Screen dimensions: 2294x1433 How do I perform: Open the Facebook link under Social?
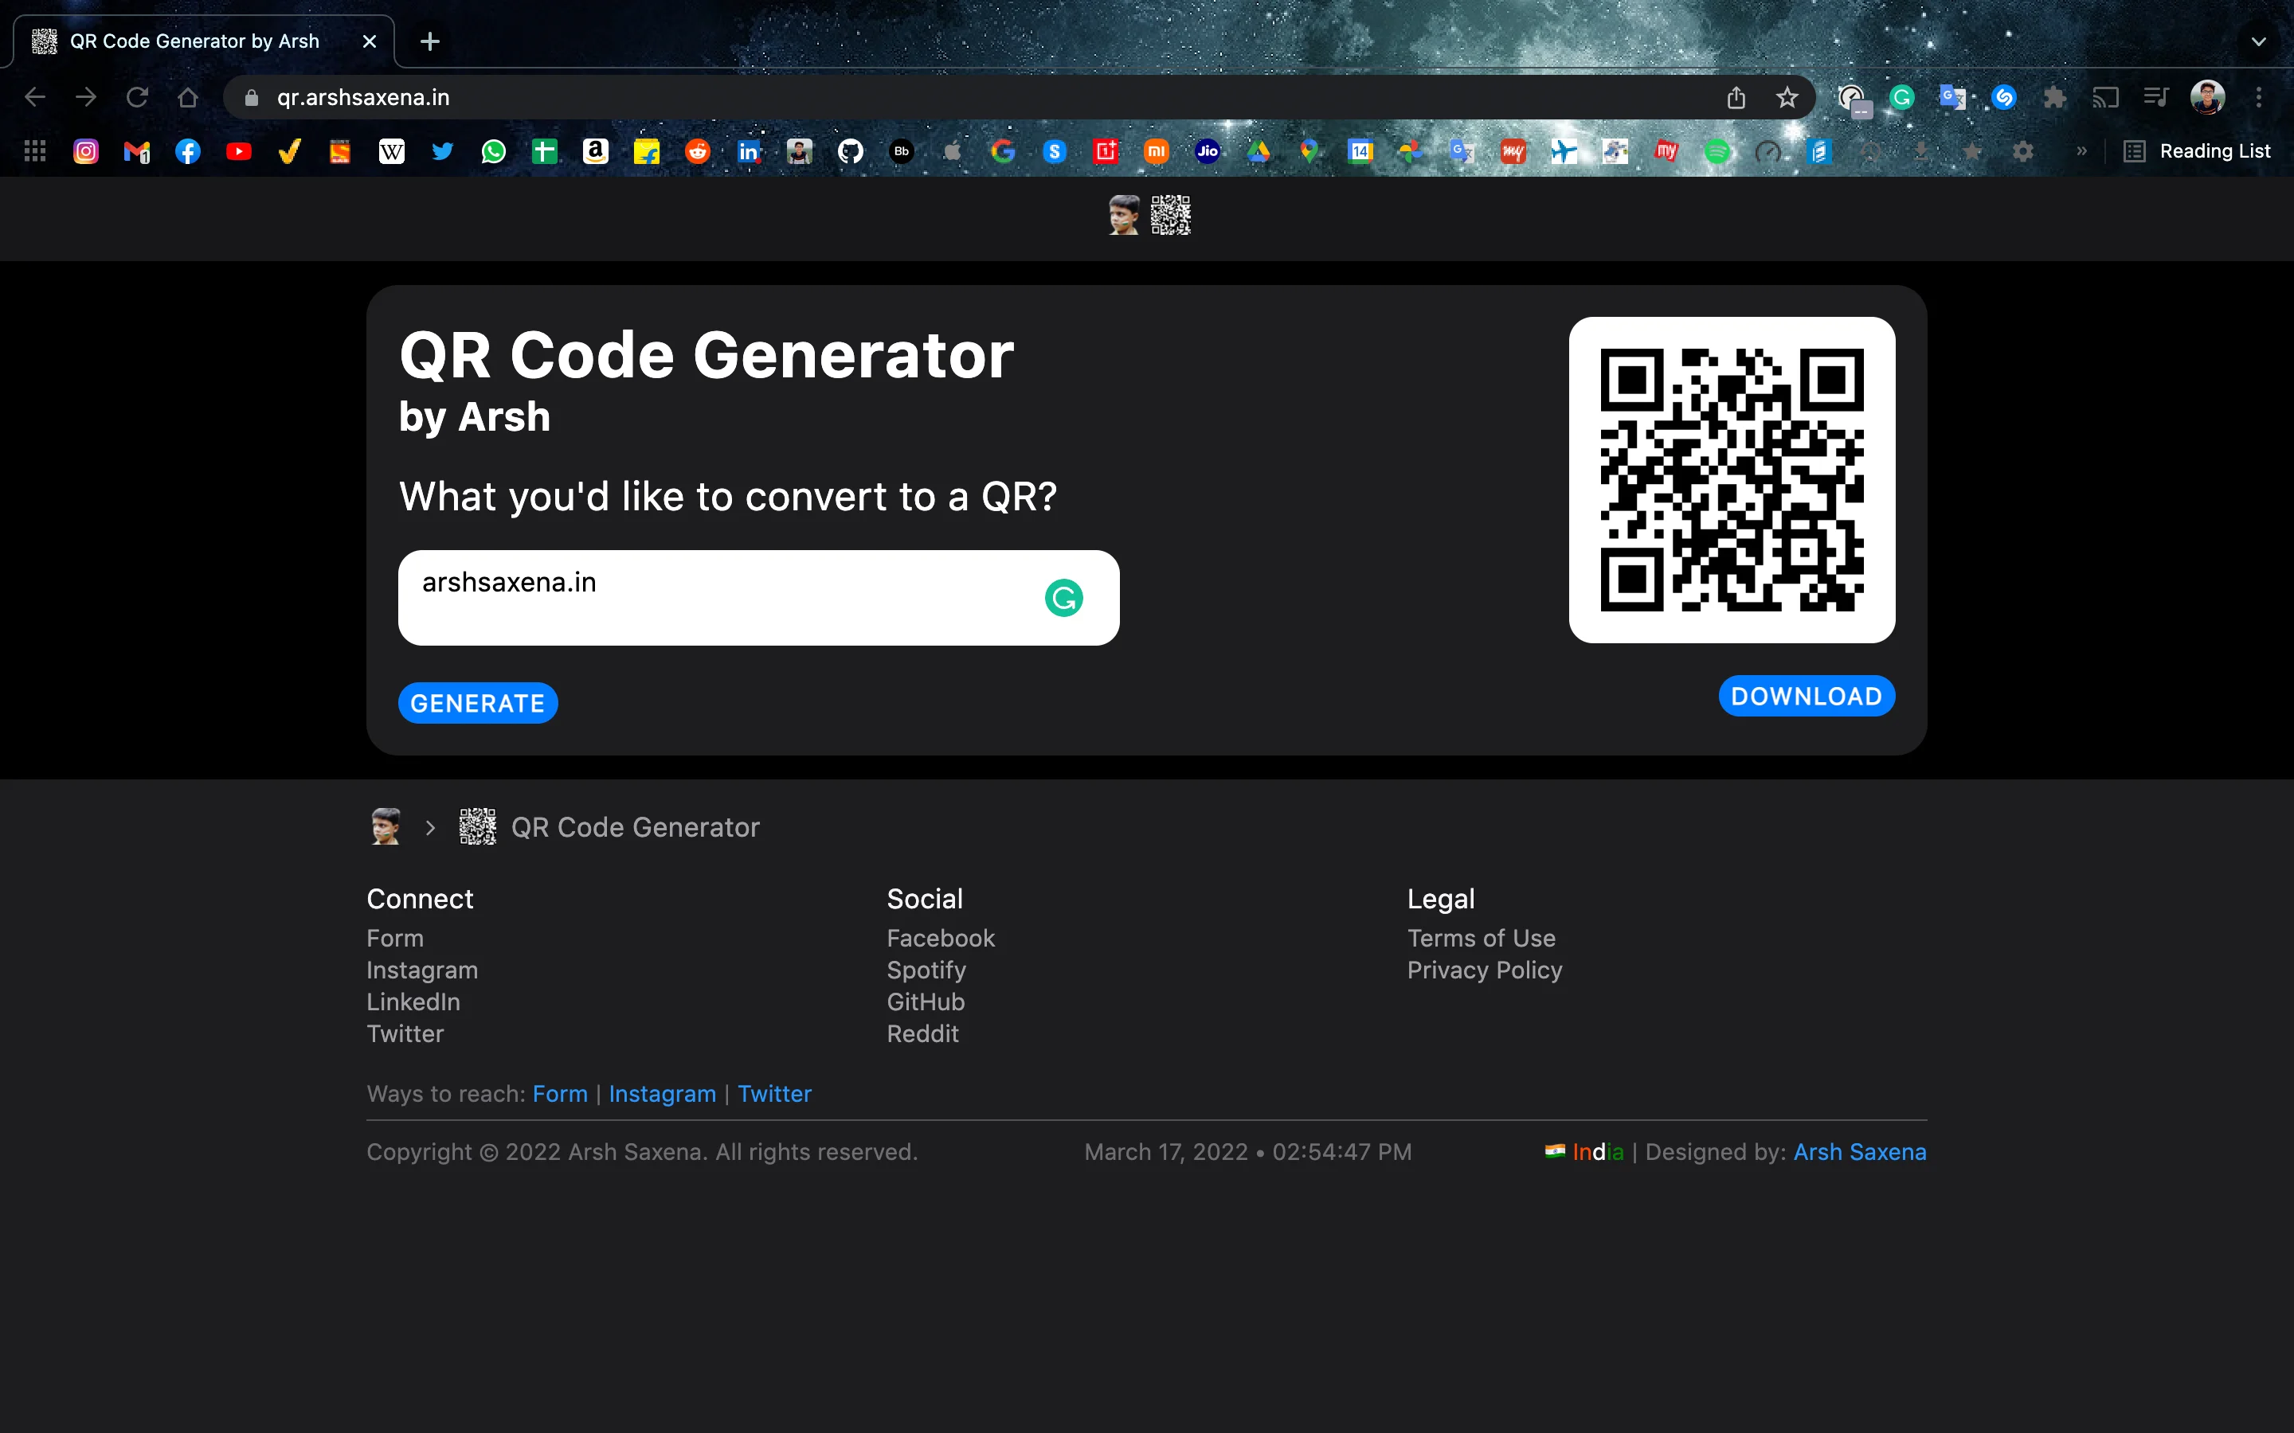pos(941,939)
